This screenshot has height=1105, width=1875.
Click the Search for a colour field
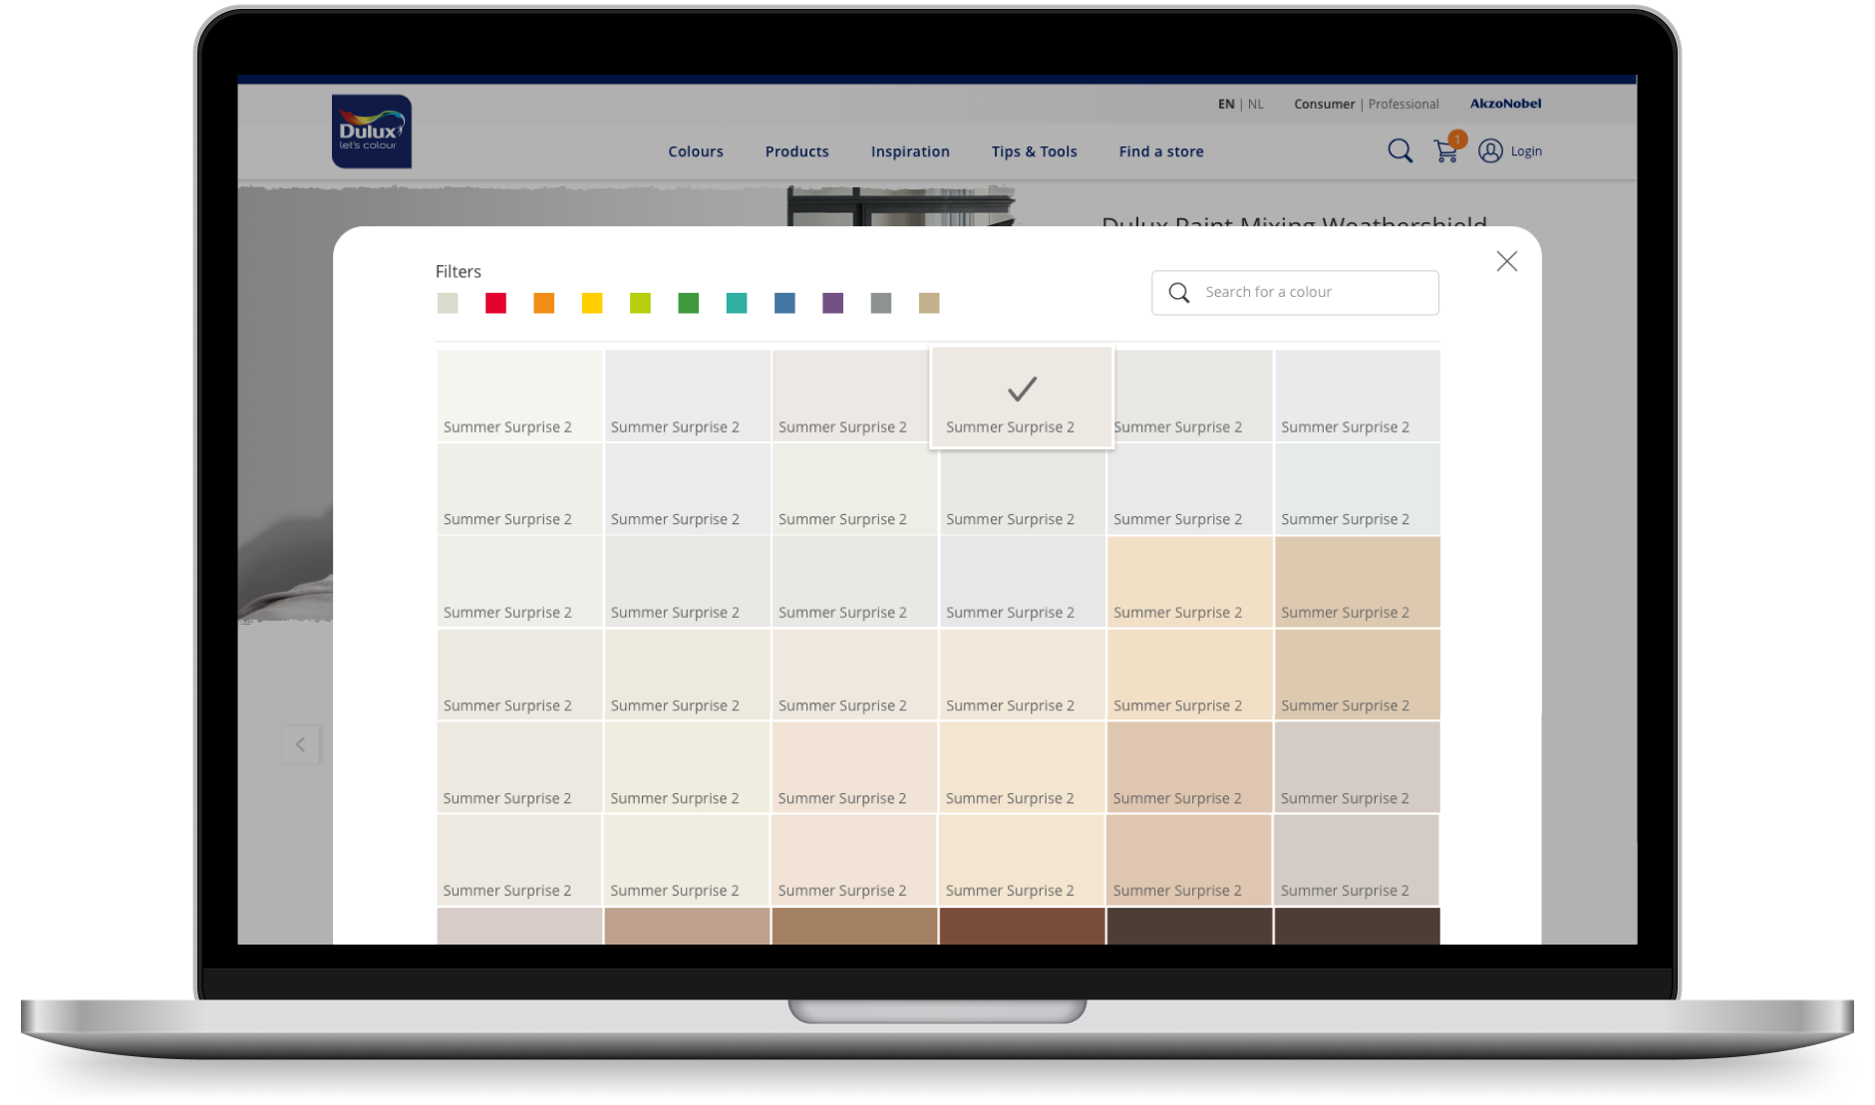(1296, 292)
